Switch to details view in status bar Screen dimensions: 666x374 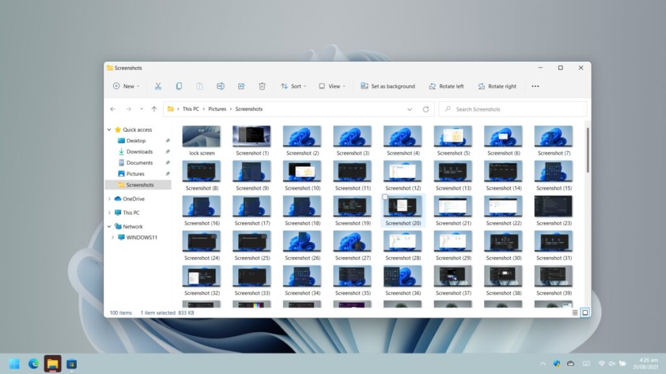(575, 312)
